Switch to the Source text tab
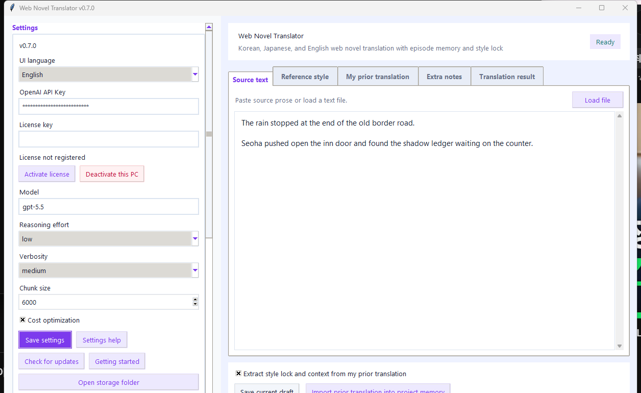Image resolution: width=641 pixels, height=393 pixels. 250,80
